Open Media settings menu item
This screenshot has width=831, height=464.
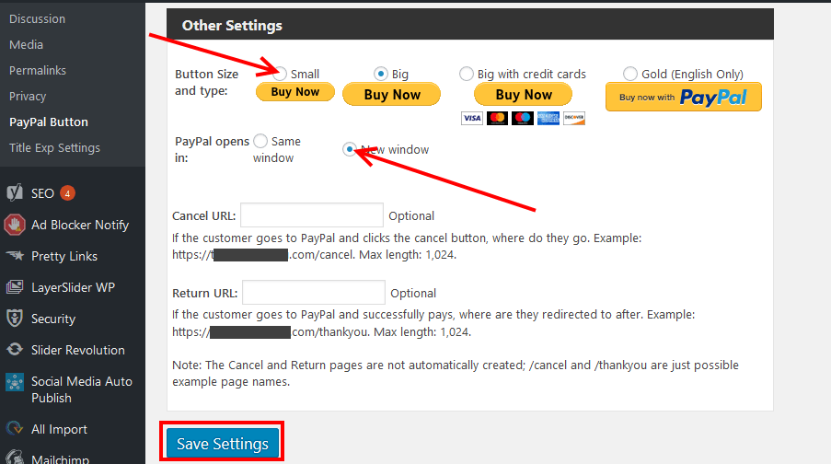click(26, 45)
